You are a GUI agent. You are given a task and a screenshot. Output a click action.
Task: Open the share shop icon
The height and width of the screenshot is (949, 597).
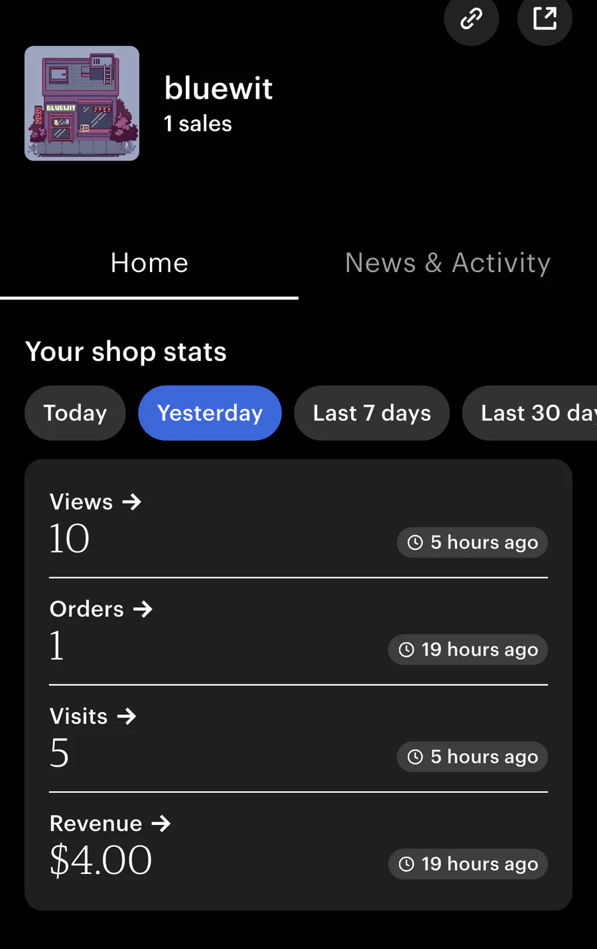545,18
